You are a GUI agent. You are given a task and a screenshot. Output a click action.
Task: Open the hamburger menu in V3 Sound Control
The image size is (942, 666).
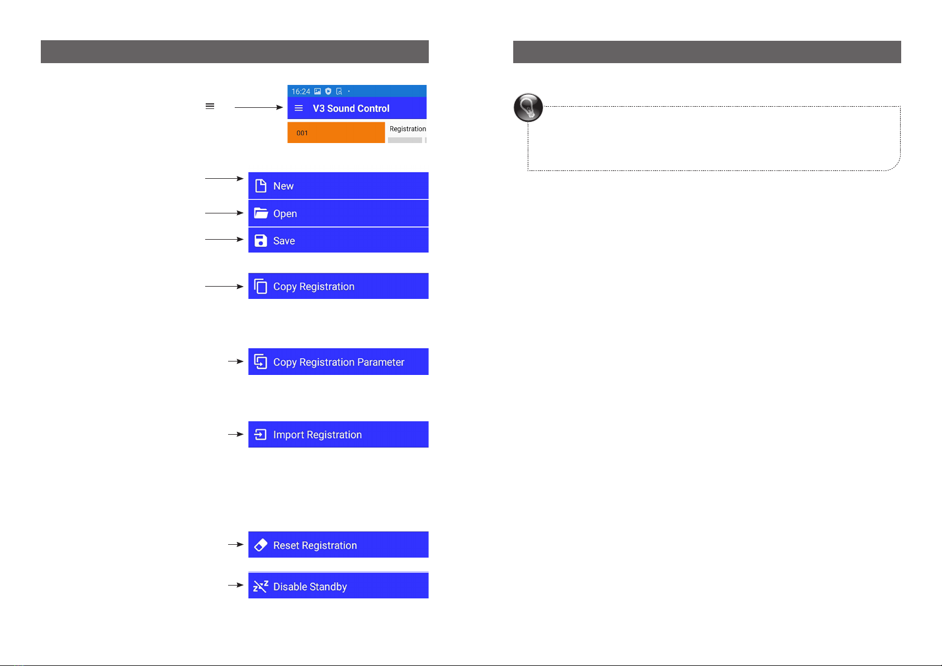click(299, 108)
